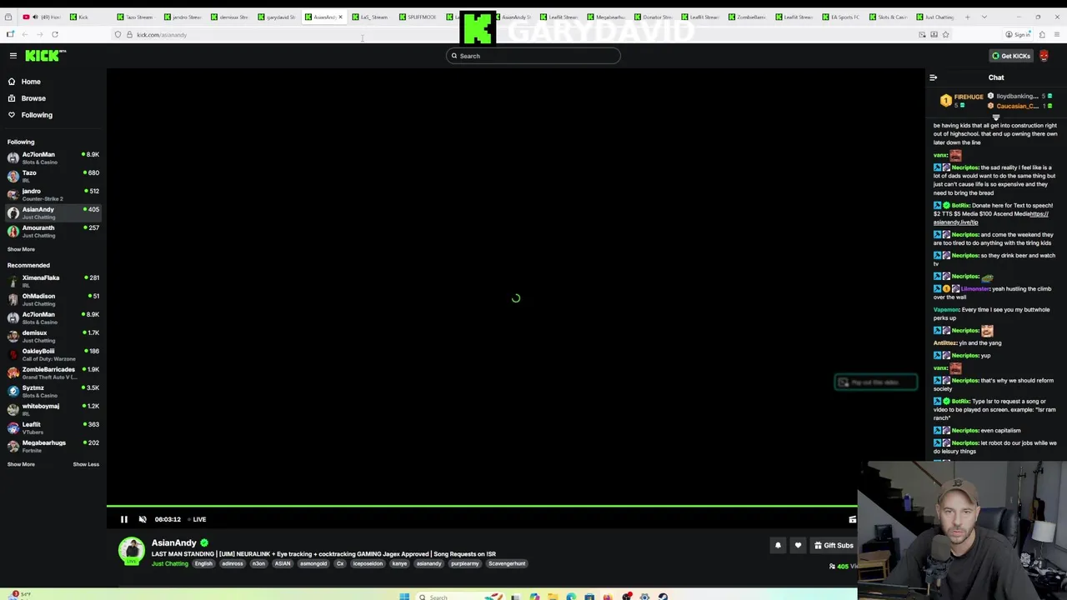Open the asianandy.live donation link in chat
This screenshot has height=600, width=1067.
click(990, 217)
